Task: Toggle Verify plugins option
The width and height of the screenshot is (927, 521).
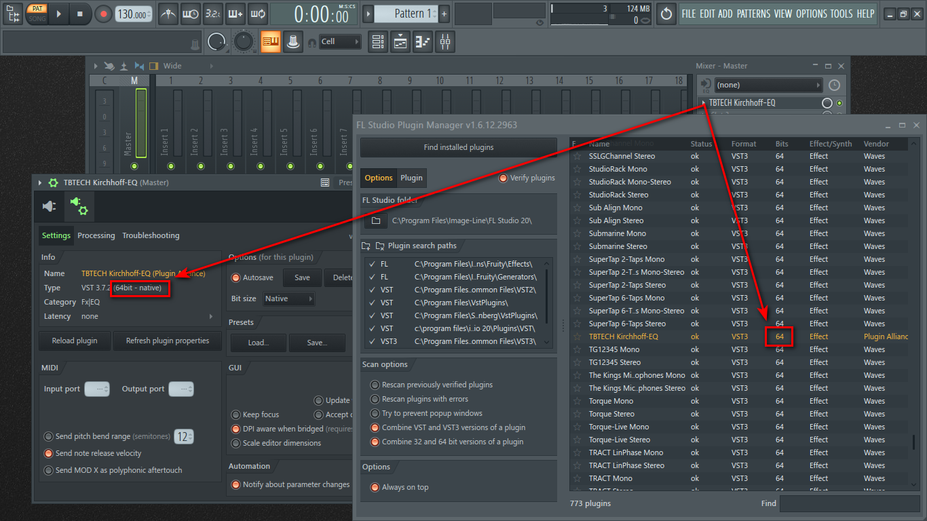Action: 504,178
